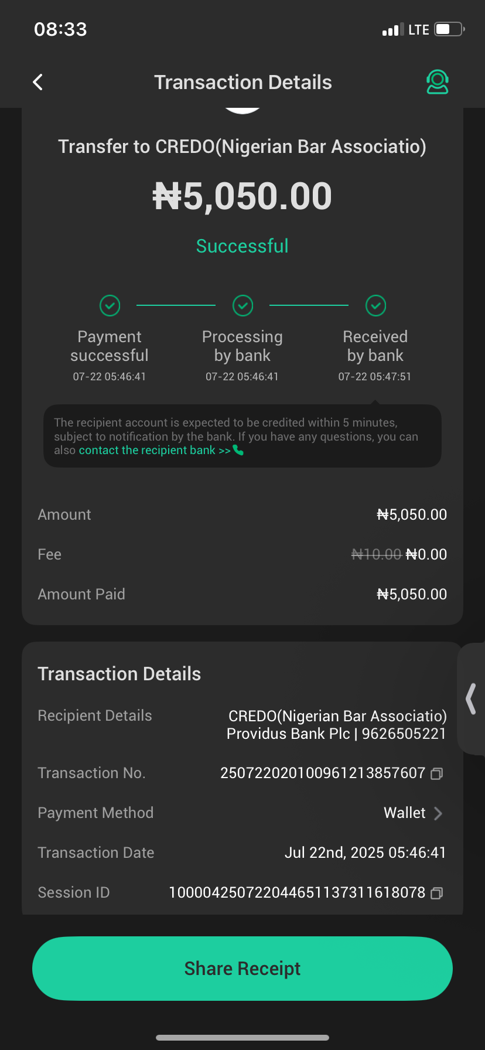
Task: Tap the Processing by bank checkmark icon
Action: point(243,305)
